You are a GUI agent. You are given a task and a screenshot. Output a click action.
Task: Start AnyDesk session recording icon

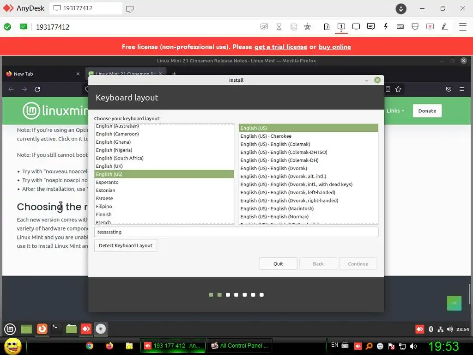pyautogui.click(x=430, y=27)
